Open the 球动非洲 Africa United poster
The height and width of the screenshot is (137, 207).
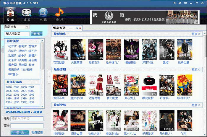coord(185,85)
